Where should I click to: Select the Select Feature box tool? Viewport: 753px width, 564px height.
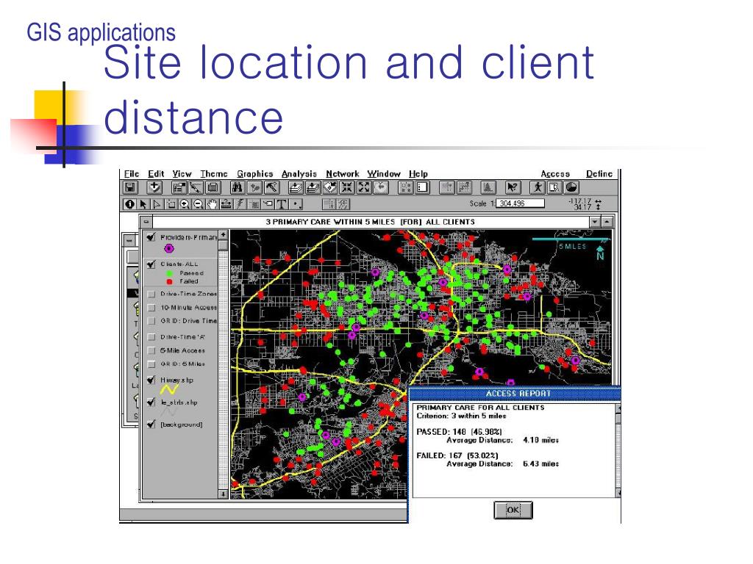pyautogui.click(x=171, y=204)
